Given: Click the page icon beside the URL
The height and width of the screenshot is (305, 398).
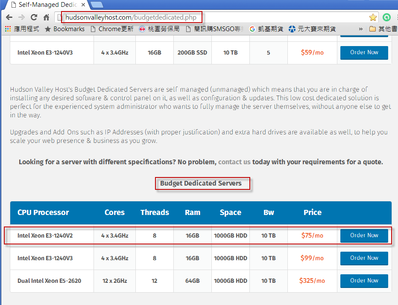Looking at the screenshot, I should tap(60, 17).
